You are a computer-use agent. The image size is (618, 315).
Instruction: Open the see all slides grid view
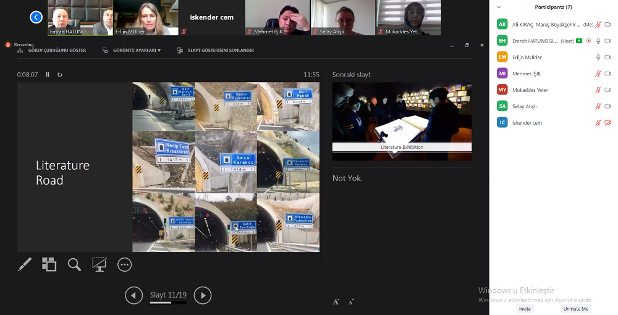pyautogui.click(x=49, y=265)
